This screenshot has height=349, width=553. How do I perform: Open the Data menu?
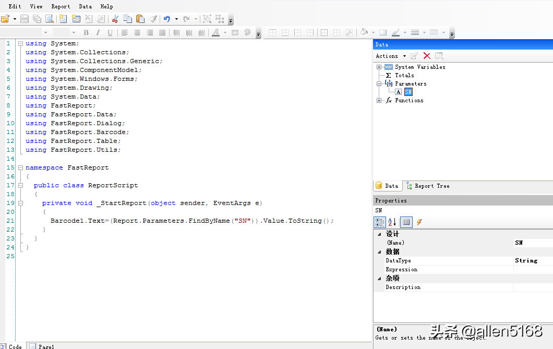click(x=86, y=6)
